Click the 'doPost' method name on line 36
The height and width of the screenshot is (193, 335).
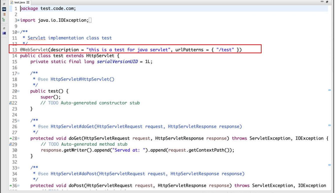[x=76, y=186]
